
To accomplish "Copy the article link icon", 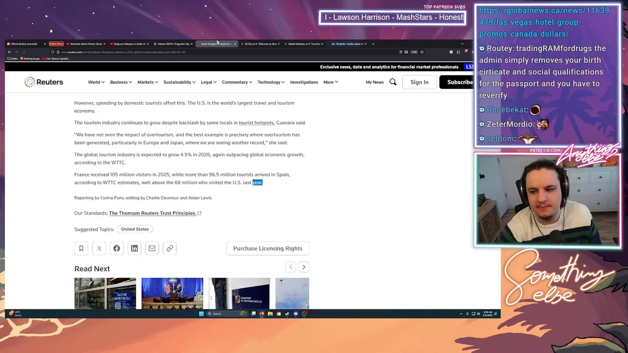I will [x=170, y=249].
